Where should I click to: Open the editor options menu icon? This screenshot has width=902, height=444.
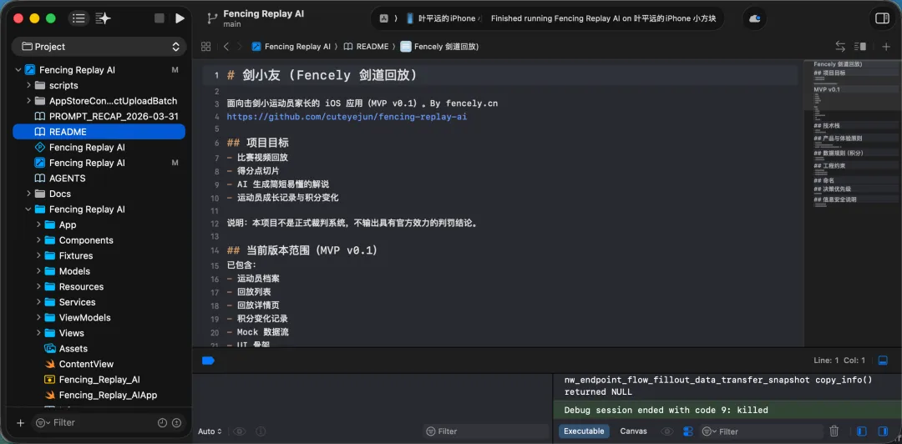860,47
